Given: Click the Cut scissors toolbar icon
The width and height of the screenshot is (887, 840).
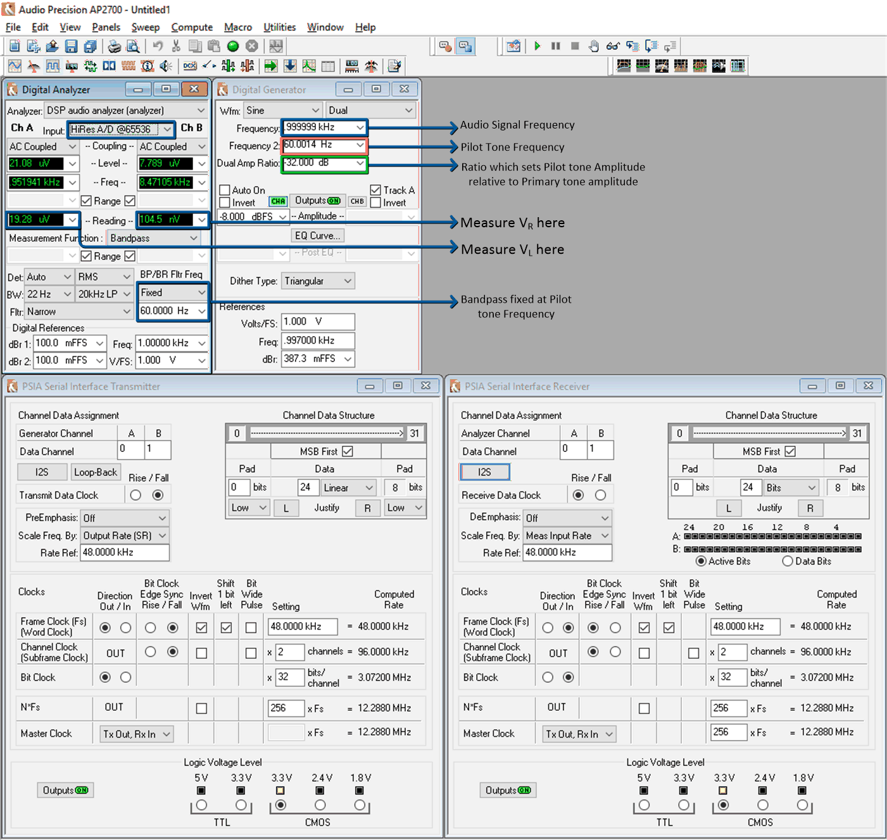Looking at the screenshot, I should pyautogui.click(x=176, y=46).
